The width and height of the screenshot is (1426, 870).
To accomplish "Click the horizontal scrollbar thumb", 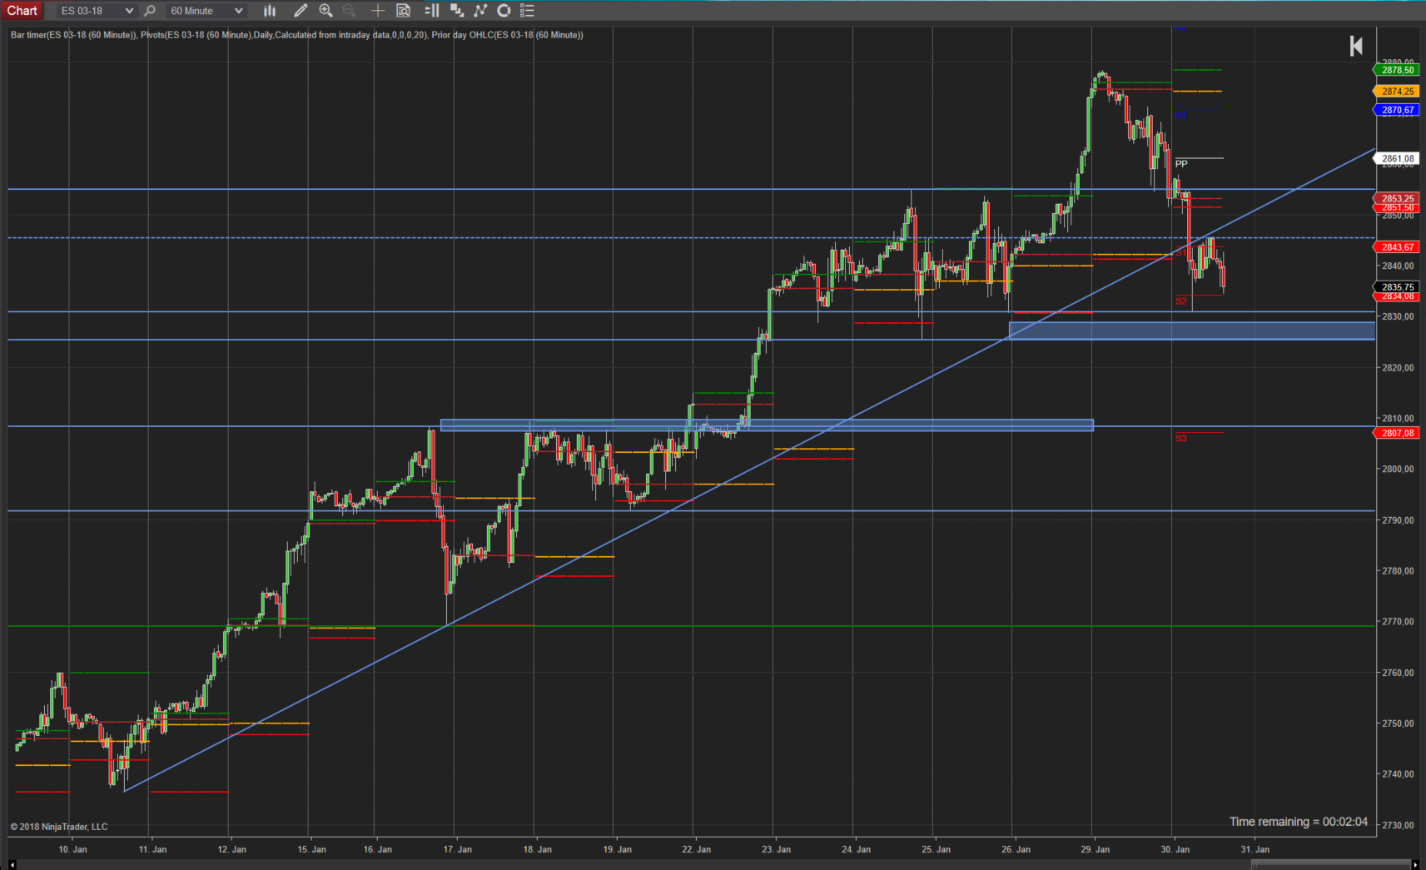I will 1330,865.
